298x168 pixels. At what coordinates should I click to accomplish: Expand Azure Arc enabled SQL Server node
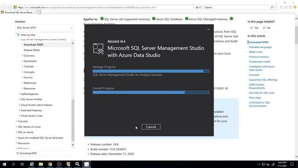[16, 138]
